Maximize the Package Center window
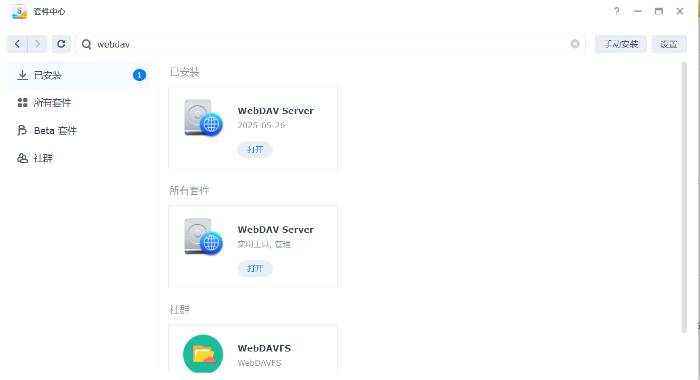Viewport: 700px width, 380px height. pyautogui.click(x=659, y=11)
